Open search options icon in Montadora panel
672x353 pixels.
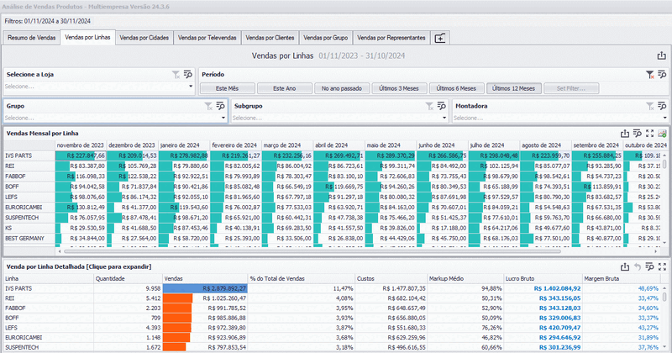(x=662, y=106)
